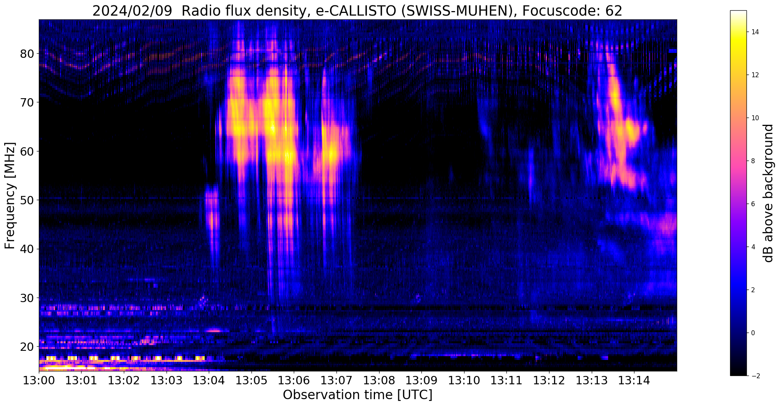Click the 13:09 time tick label
This screenshot has height=406, width=780.
coord(422,381)
